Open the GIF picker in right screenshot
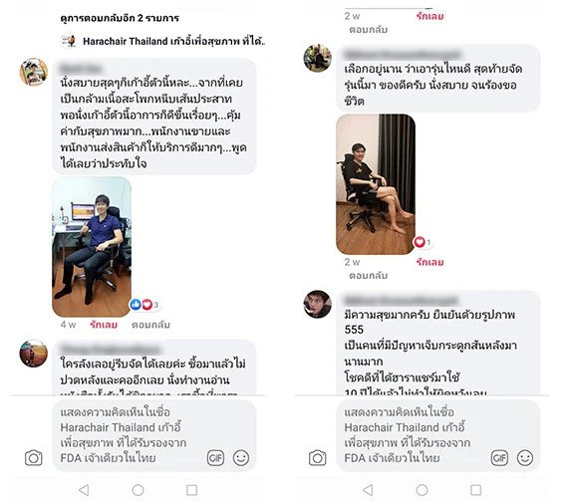 499,458
